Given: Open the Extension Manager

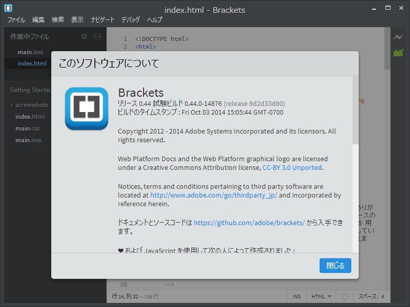Looking at the screenshot, I should 399,52.
